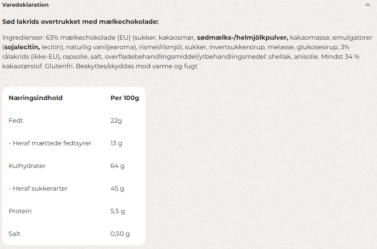Viewport: 377px width, 249px height.
Task: Select the Kulhydrater row label
Action: tap(27, 166)
